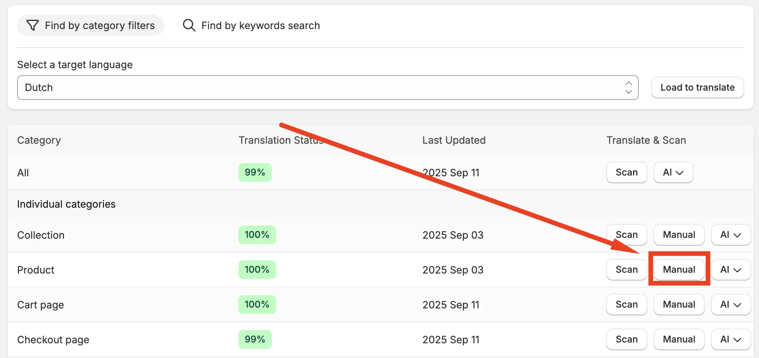Open Find by category filters tab
759x358 pixels.
91,26
